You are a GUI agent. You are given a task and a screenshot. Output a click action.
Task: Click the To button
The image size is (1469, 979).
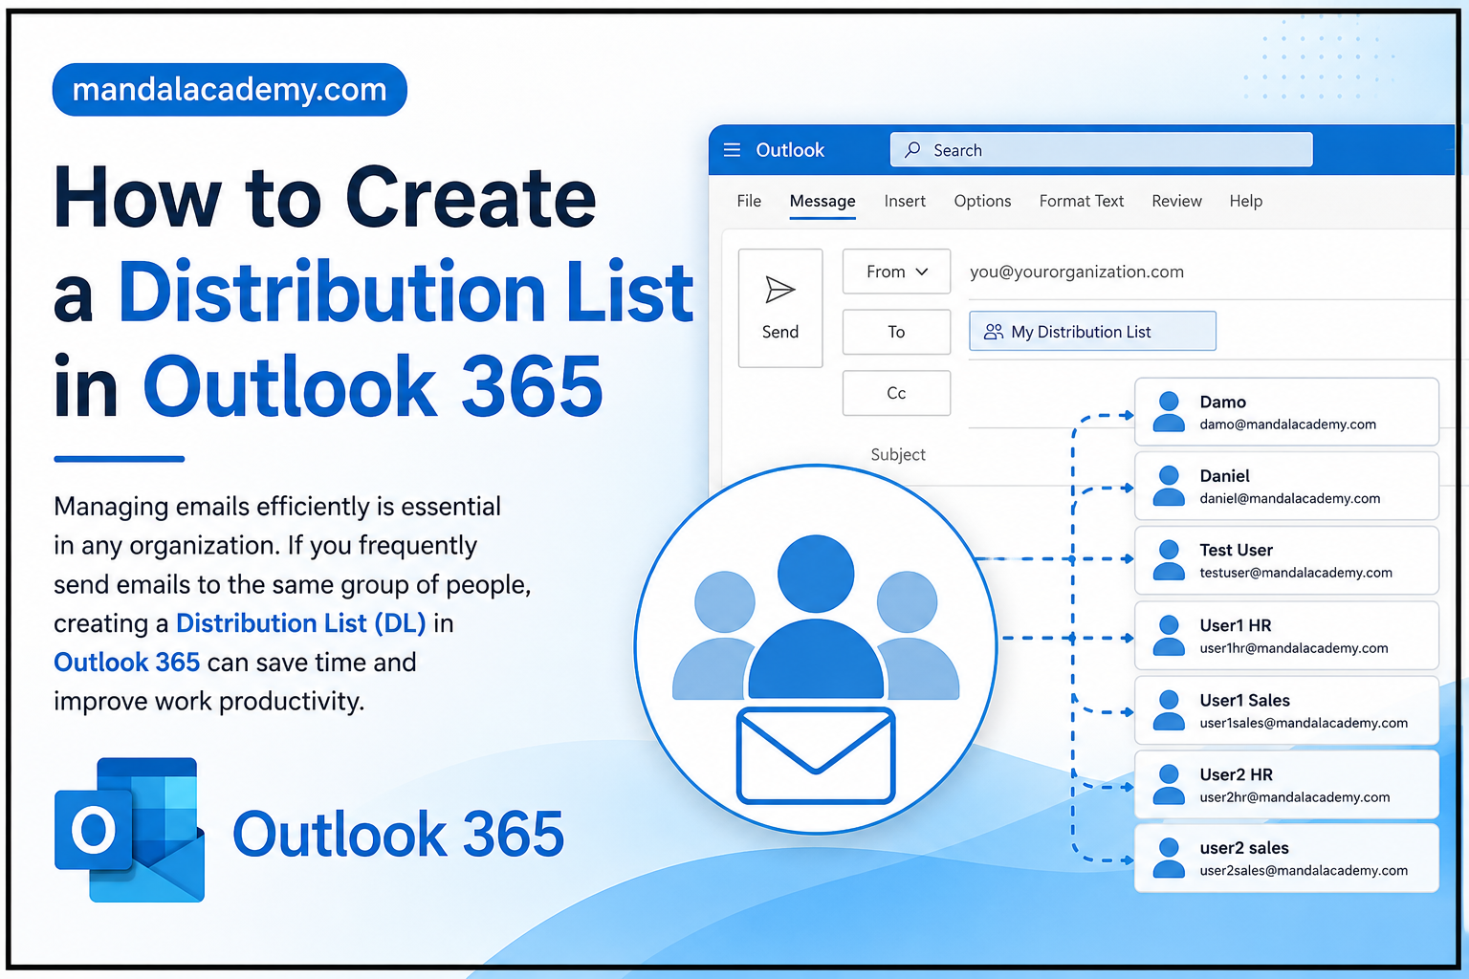coord(896,332)
